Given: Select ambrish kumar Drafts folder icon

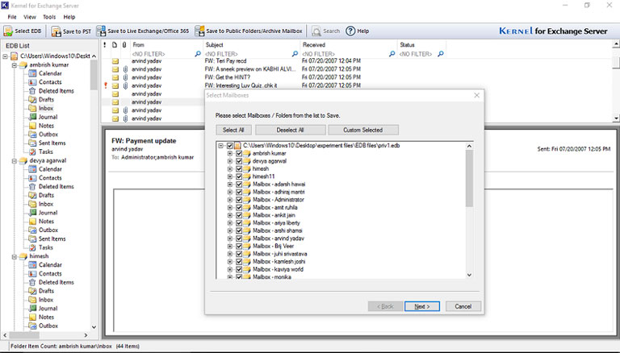Looking at the screenshot, I should 32,99.
